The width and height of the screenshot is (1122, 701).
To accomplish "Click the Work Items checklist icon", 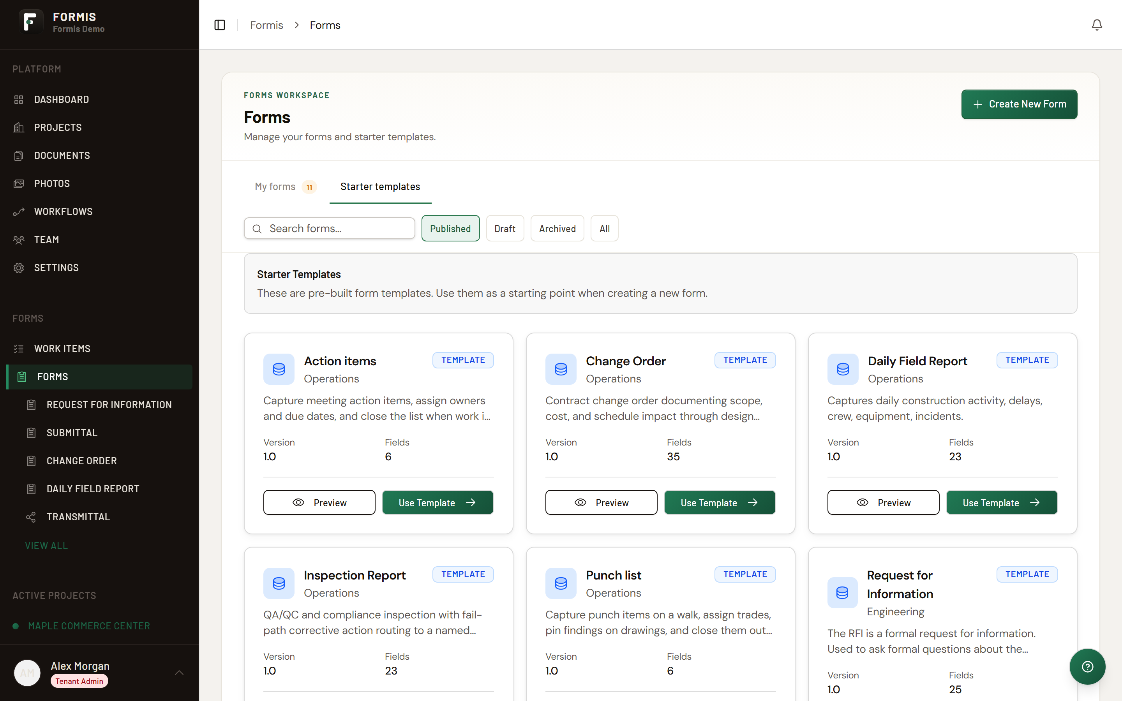I will tap(19, 349).
